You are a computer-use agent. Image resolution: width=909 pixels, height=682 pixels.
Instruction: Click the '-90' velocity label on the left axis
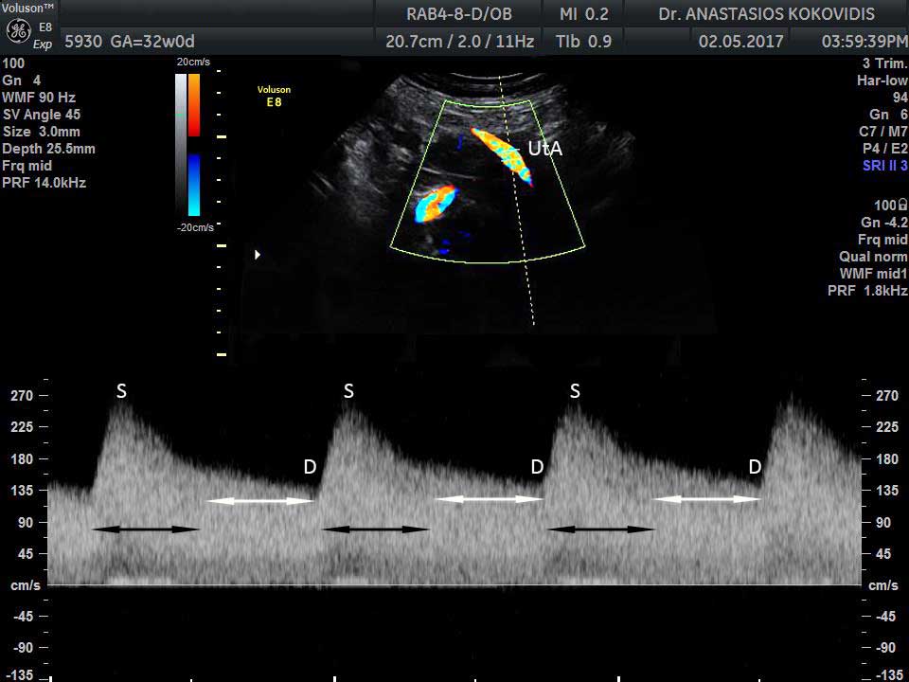pos(22,648)
